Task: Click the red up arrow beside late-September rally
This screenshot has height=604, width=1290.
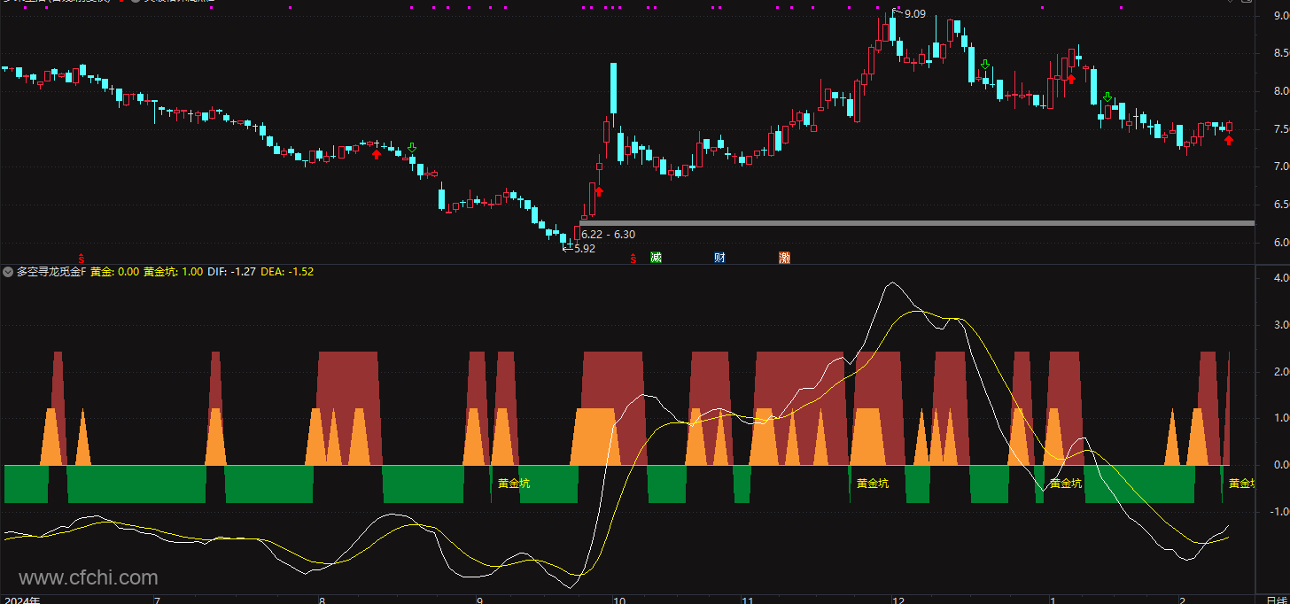Action: [x=599, y=190]
